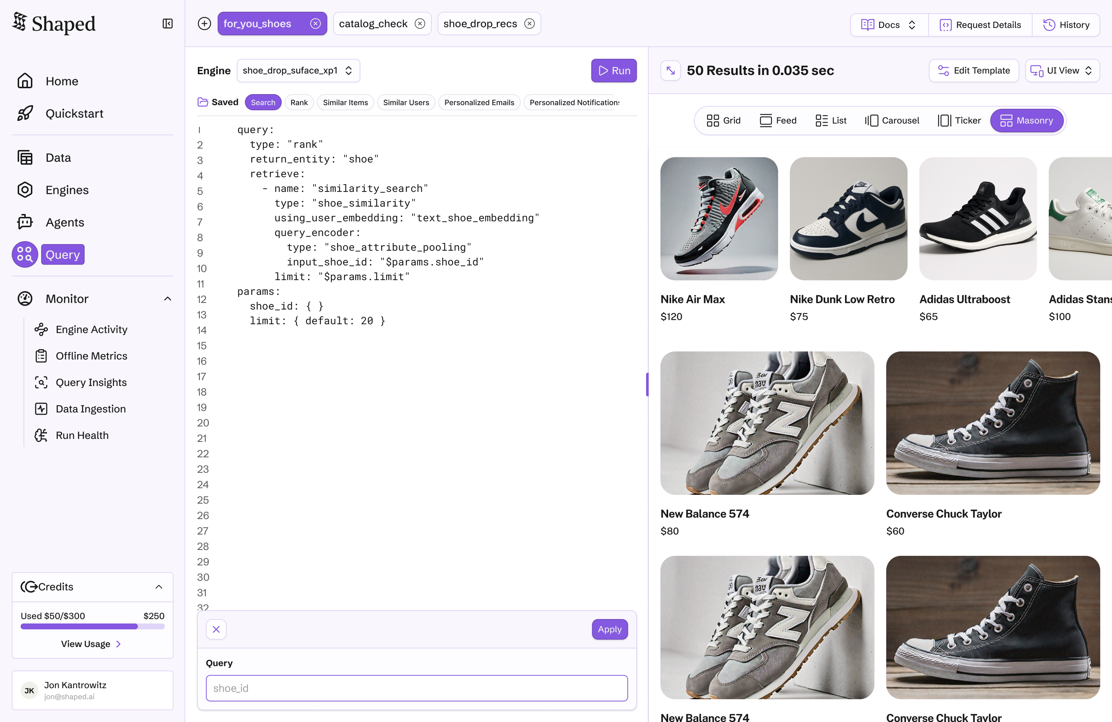The image size is (1112, 722).
Task: Click the Saved folder icon
Action: pos(203,102)
